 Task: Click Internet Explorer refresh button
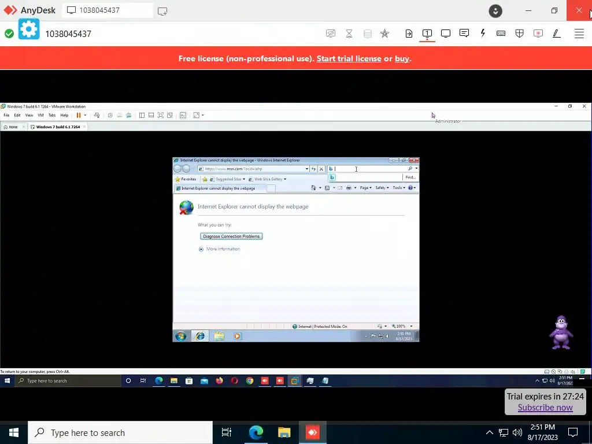click(313, 169)
